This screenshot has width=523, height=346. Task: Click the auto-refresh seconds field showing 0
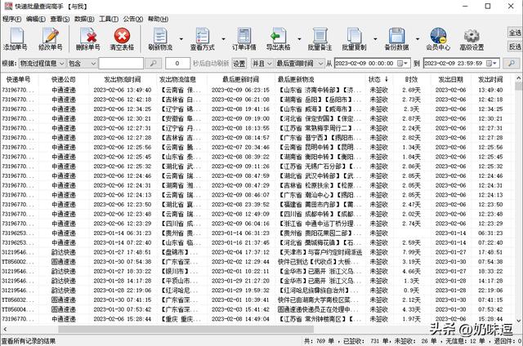(177, 64)
